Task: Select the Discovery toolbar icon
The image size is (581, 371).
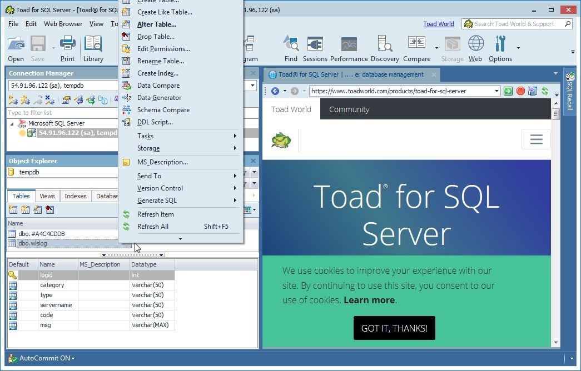Action: coord(385,43)
